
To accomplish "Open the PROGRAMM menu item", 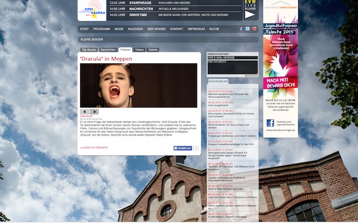I will pos(101,29).
